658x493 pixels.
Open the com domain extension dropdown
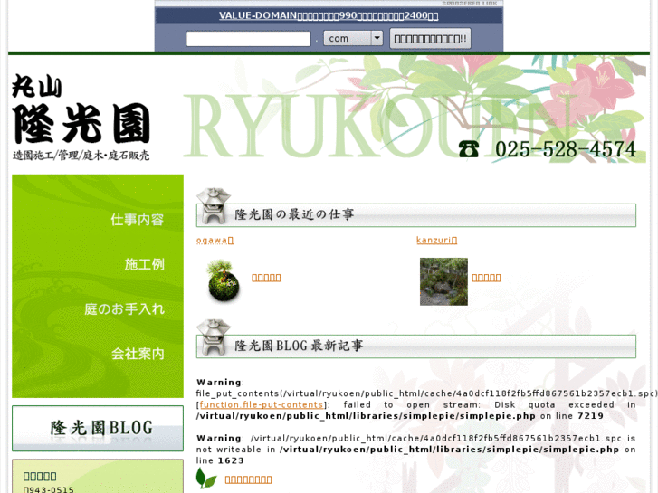pos(353,38)
